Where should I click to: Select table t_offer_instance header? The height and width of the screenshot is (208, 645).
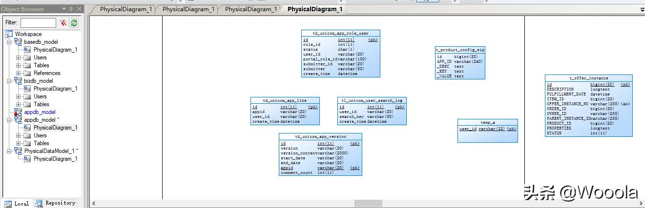coord(588,78)
